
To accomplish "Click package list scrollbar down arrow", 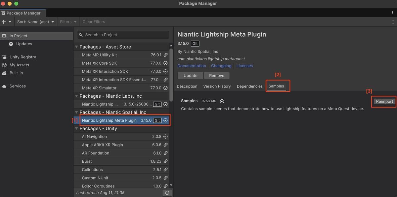I will tap(171, 185).
